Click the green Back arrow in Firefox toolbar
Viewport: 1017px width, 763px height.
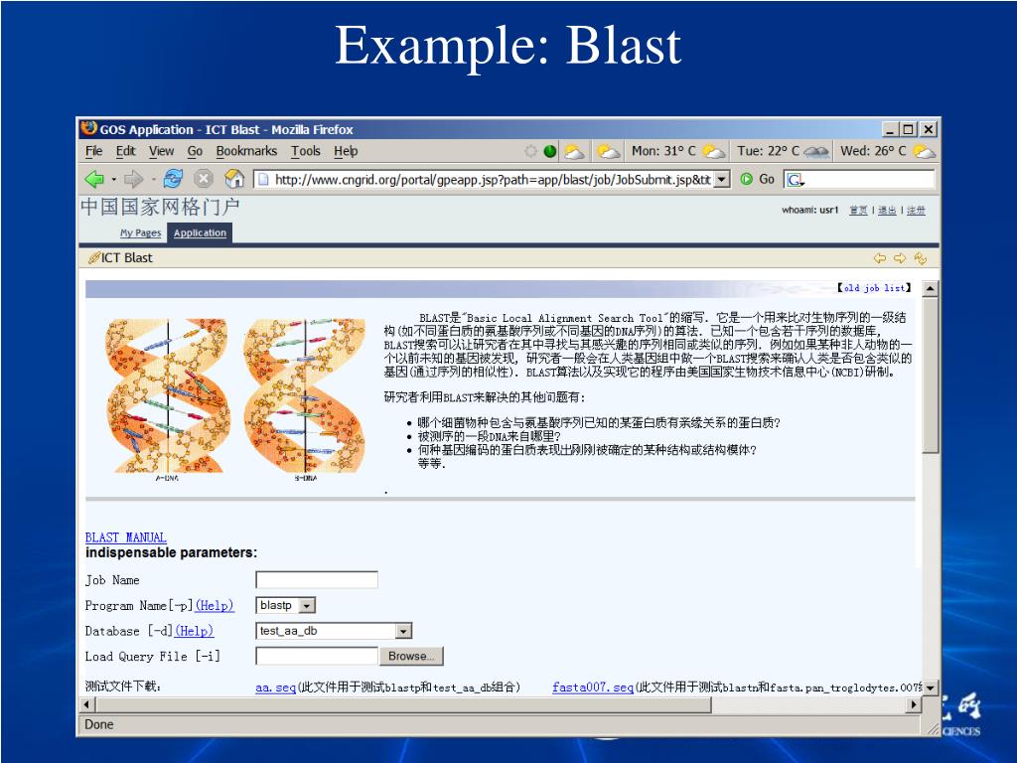click(x=94, y=179)
